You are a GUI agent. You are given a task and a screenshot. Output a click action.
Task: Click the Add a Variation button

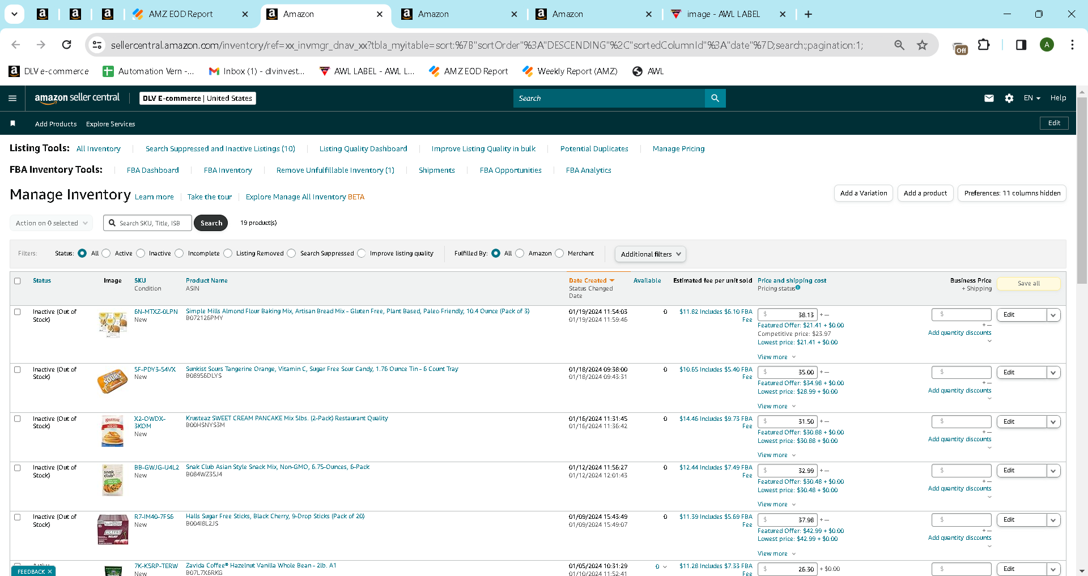pyautogui.click(x=864, y=193)
